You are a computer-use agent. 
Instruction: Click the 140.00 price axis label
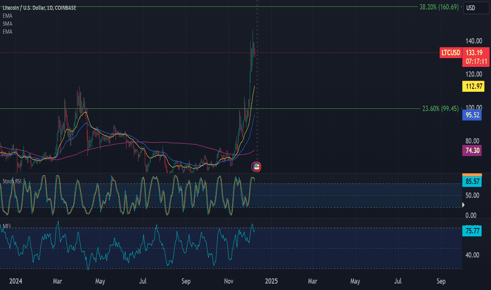click(474, 41)
